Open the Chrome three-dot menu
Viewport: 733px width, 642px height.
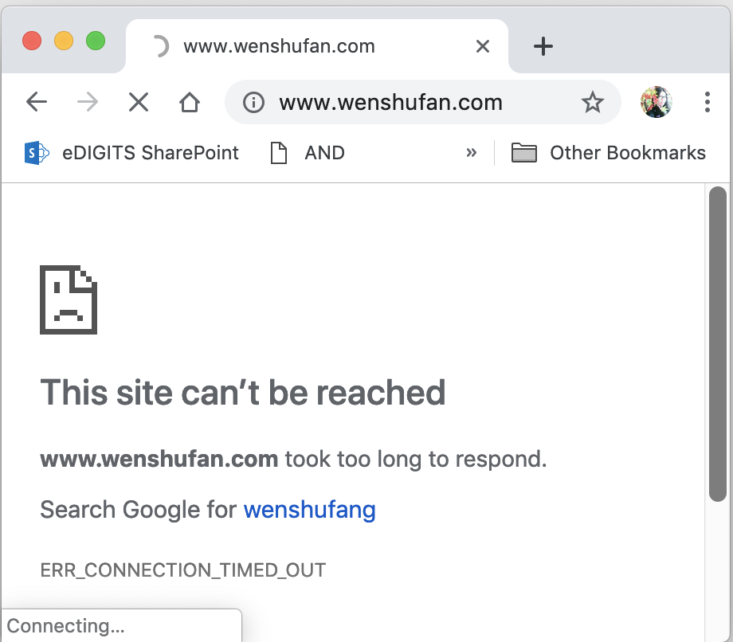(x=707, y=102)
